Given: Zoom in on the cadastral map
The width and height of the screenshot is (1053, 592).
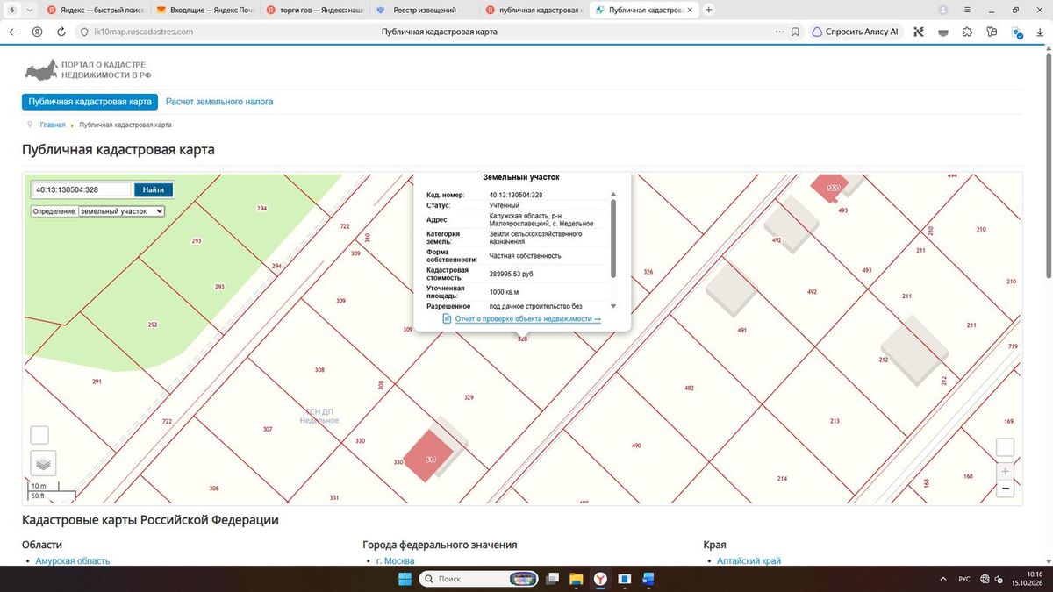Looking at the screenshot, I should pos(1006,471).
